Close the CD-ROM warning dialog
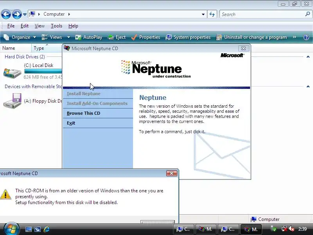Image resolution: width=313 pixels, height=235 pixels. (x=172, y=173)
